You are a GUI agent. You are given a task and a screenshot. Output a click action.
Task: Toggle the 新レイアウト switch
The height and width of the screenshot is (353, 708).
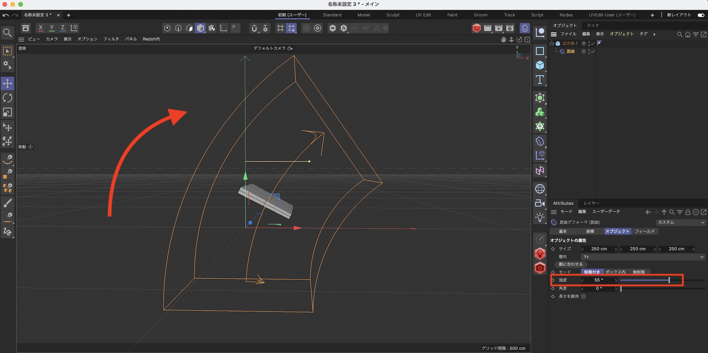(x=701, y=15)
